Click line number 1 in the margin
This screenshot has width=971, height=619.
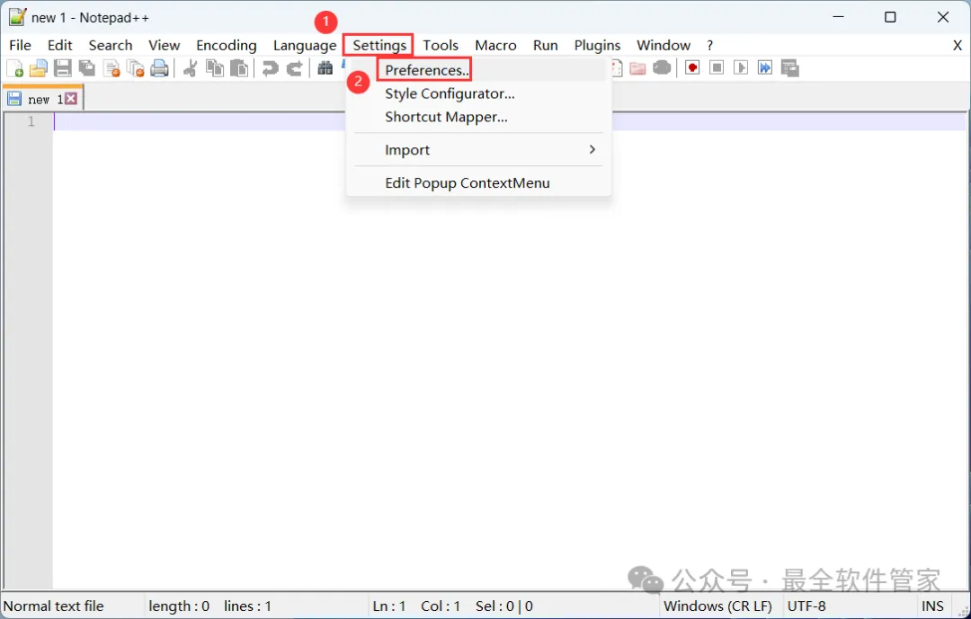(x=31, y=121)
